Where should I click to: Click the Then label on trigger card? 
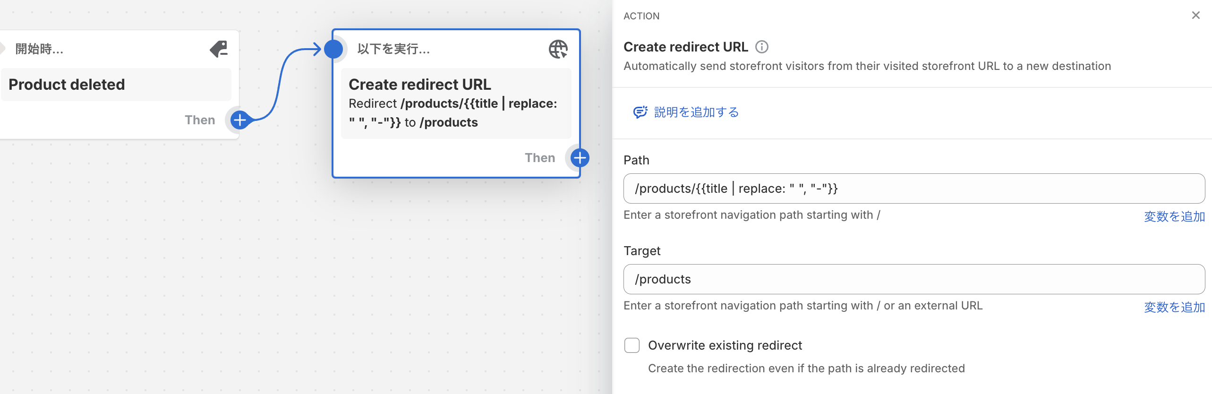[200, 120]
